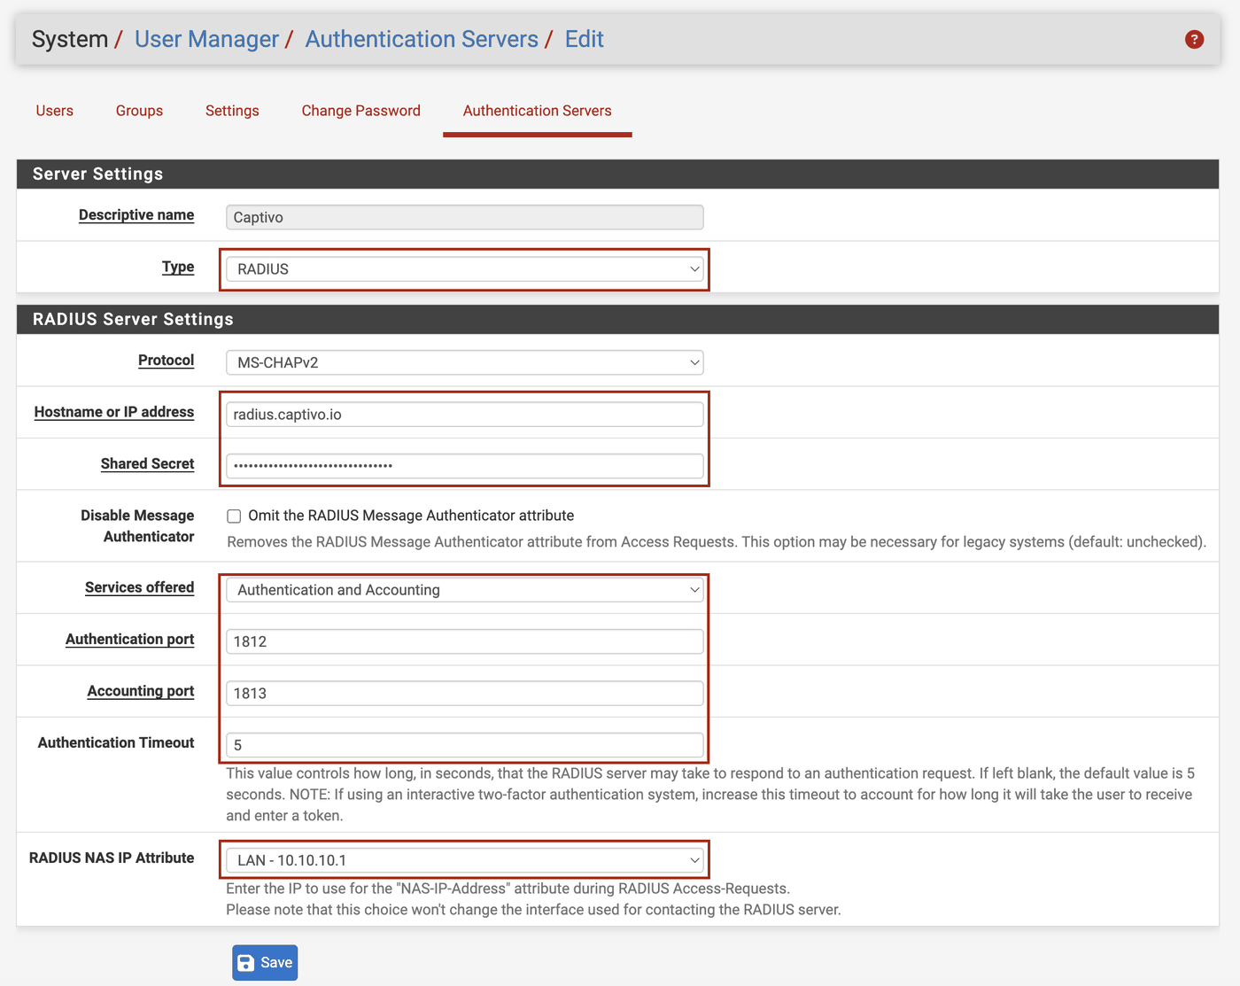Click the Services offered label

click(140, 587)
